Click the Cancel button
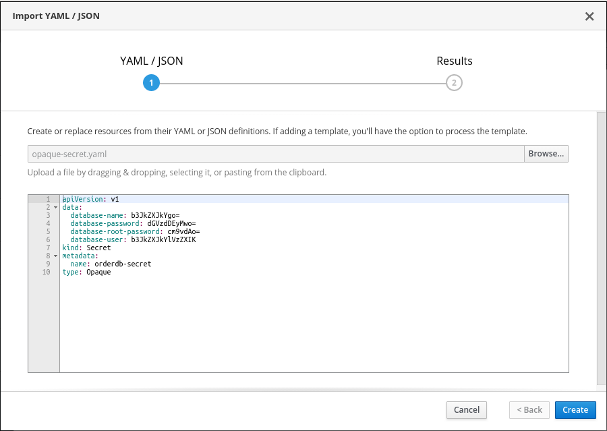607x431 pixels. click(x=466, y=409)
